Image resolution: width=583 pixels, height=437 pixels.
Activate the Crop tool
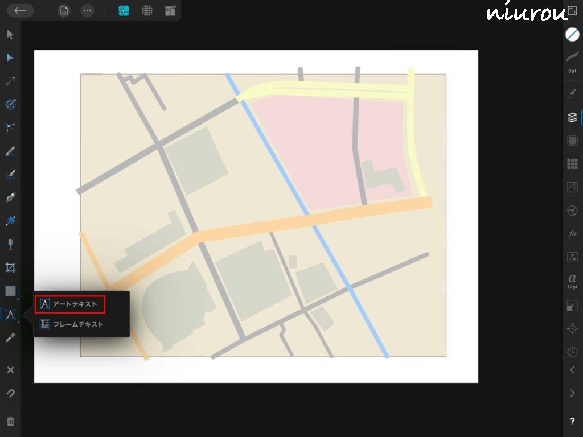(x=10, y=267)
